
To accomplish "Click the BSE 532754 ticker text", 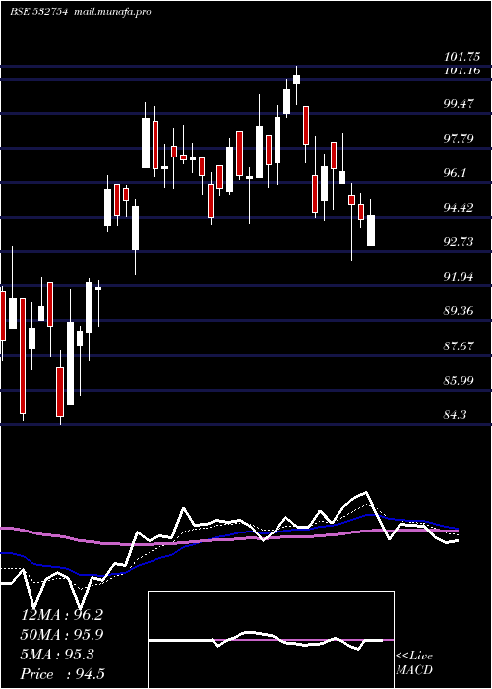I will (x=38, y=12).
